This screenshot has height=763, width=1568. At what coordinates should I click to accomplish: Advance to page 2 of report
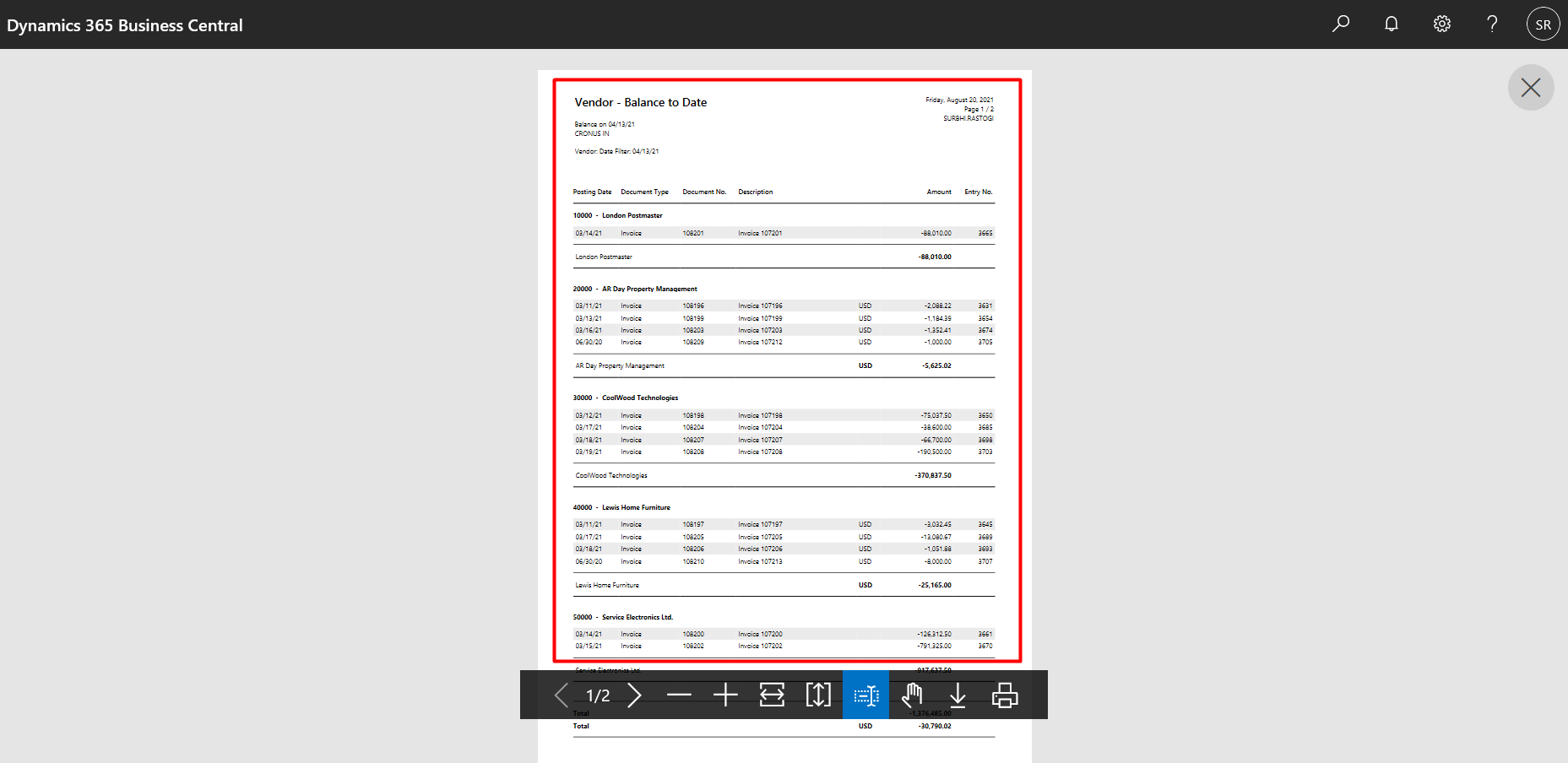pos(634,695)
